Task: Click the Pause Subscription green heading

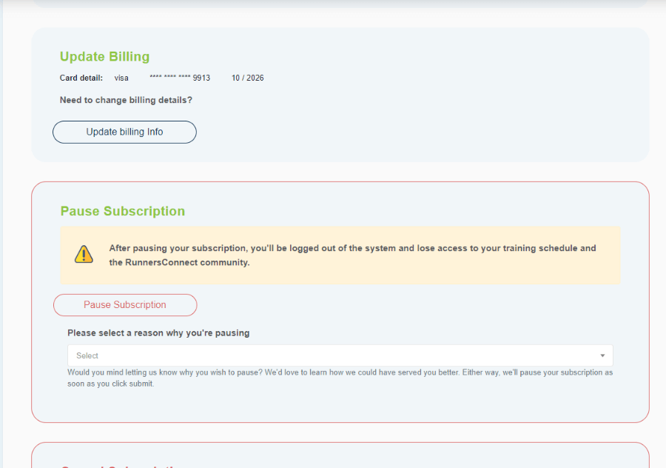Action: (x=122, y=211)
